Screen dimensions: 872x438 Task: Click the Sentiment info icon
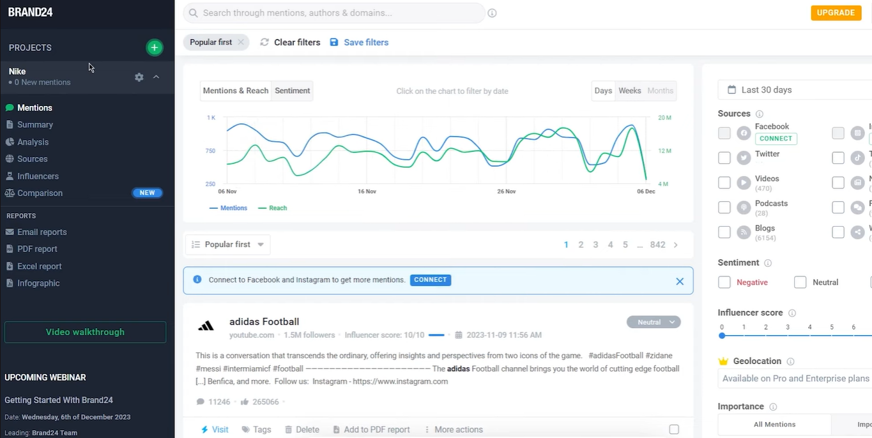pos(768,263)
